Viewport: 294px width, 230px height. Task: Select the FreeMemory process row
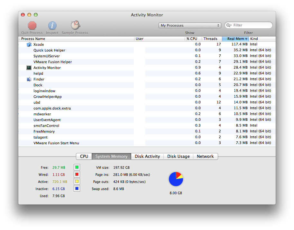pos(147,131)
